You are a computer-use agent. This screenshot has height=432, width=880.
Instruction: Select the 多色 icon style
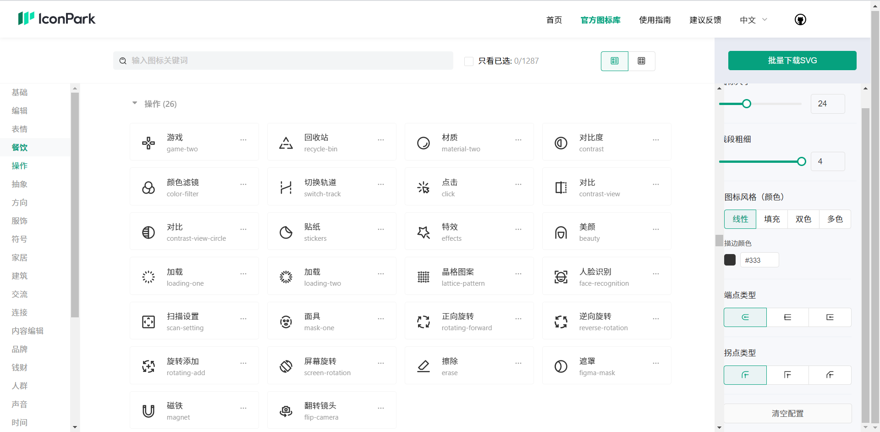tap(835, 219)
